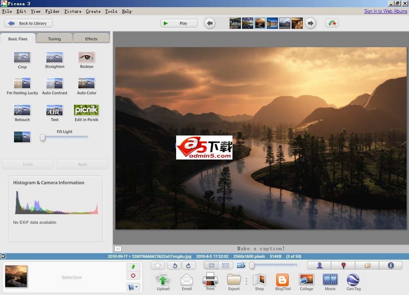This screenshot has height=295, width=409.
Task: Apply I'm Feeling Lucky fix
Action: click(x=22, y=86)
